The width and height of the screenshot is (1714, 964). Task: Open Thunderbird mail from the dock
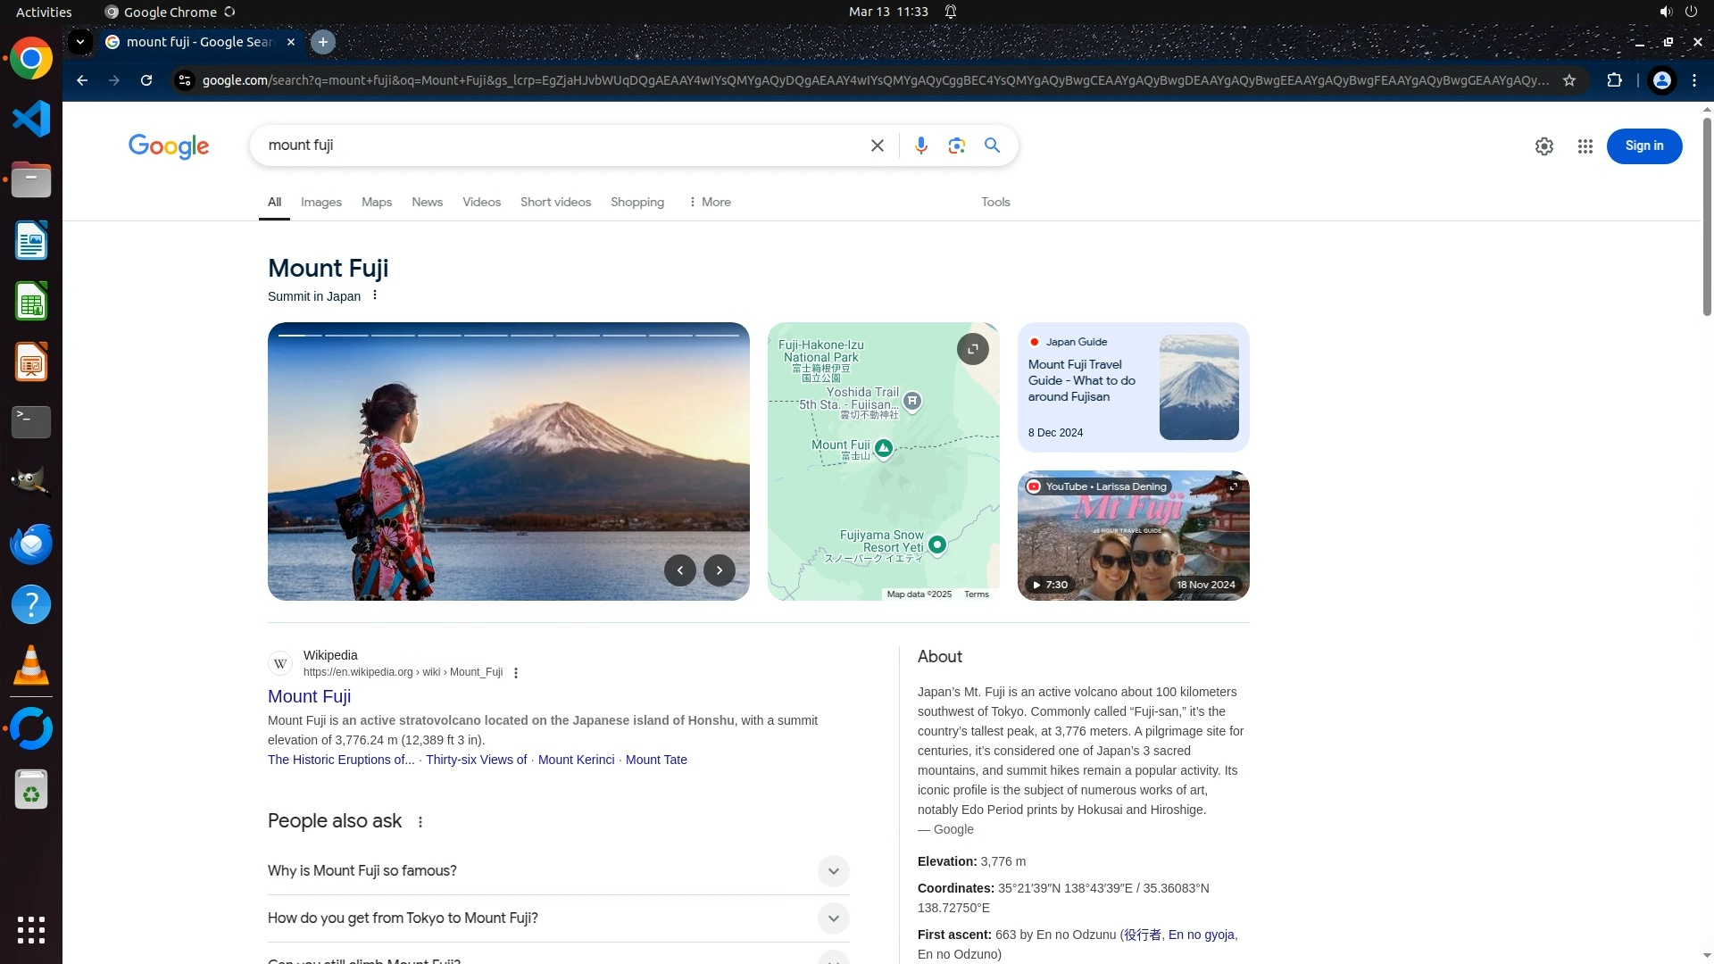pyautogui.click(x=31, y=544)
